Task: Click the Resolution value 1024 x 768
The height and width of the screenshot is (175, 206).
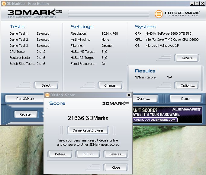Action: pyautogui.click(x=110, y=33)
